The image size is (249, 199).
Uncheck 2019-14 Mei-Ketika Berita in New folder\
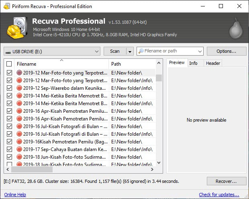[9, 95]
